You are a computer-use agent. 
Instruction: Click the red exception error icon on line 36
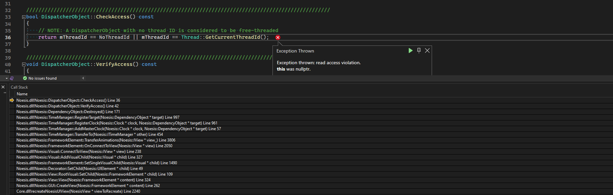[x=278, y=37]
